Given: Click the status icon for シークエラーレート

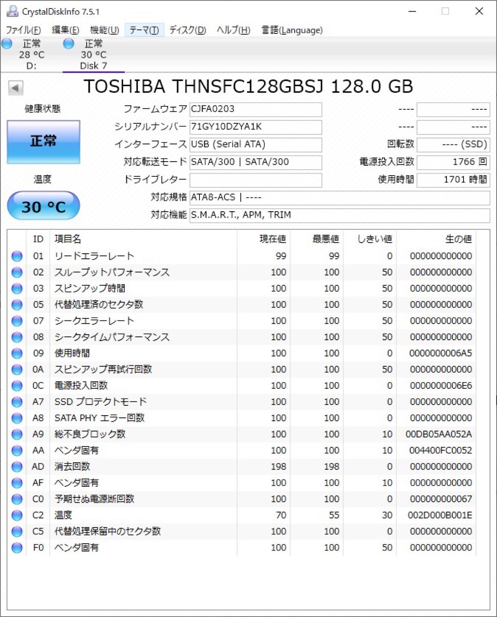Looking at the screenshot, I should tap(17, 321).
